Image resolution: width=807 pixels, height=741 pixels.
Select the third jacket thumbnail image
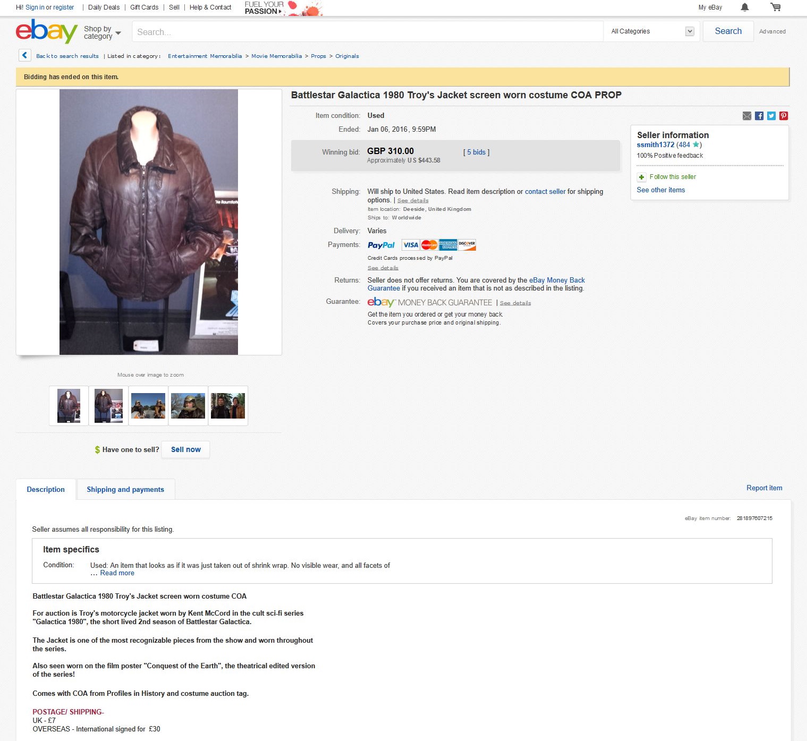[148, 406]
